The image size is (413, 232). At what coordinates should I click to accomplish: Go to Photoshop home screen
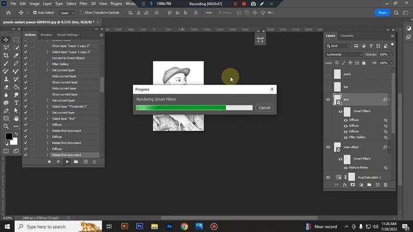(x=8, y=13)
